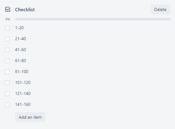Tick the 1-20 checkbox

(7, 28)
